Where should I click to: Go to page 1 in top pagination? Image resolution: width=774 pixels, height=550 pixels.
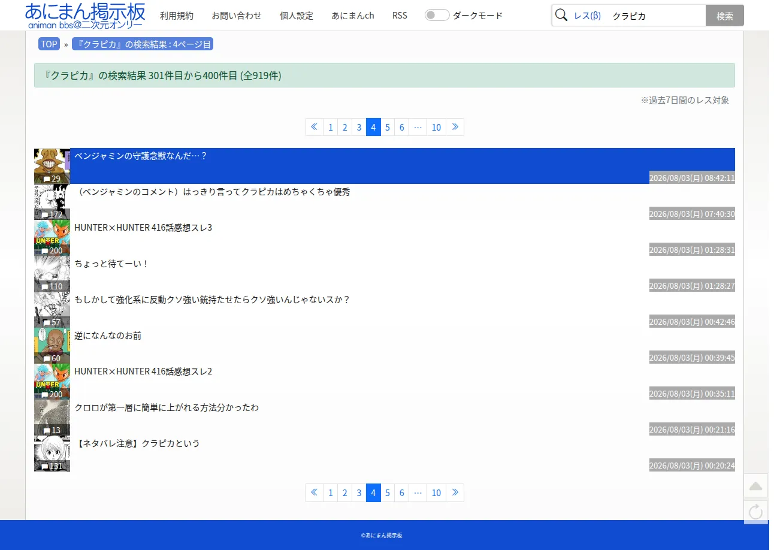tap(331, 127)
